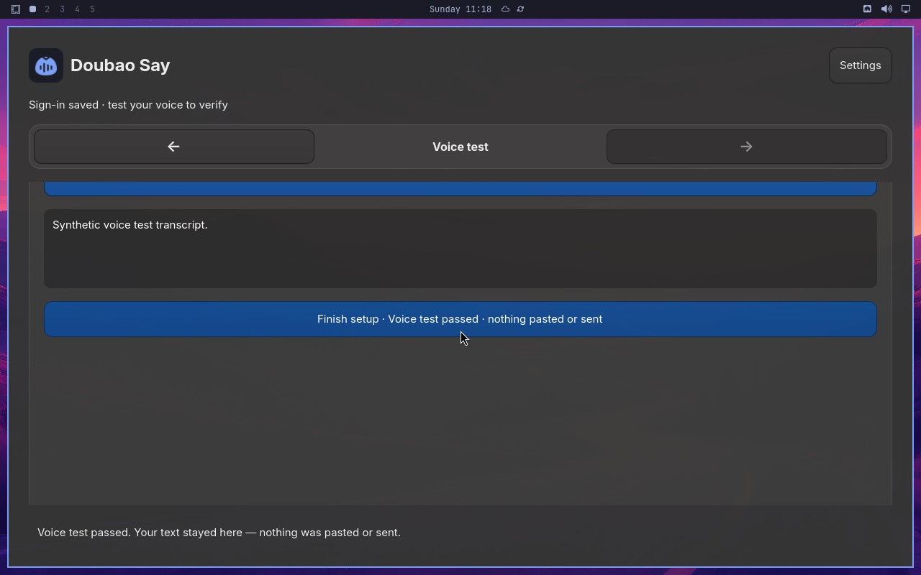This screenshot has height=575, width=921.
Task: Click the 'Voice test passed' footer message
Action: [219, 533]
